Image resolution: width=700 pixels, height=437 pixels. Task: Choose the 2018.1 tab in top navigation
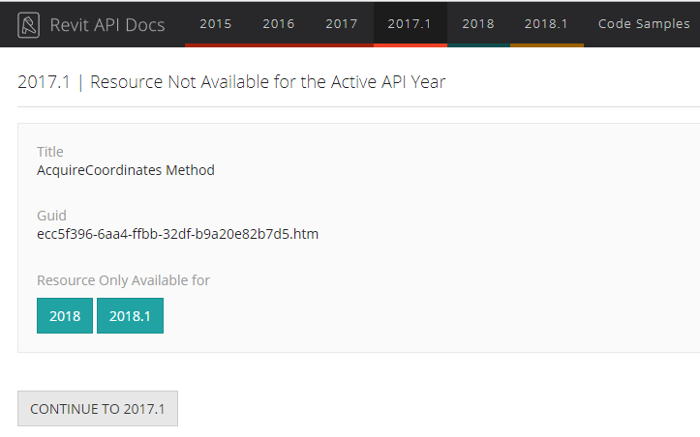click(546, 24)
